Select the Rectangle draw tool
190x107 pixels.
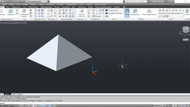coord(51,16)
